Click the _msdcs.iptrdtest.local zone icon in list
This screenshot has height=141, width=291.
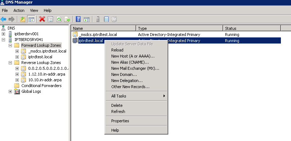tap(75, 35)
